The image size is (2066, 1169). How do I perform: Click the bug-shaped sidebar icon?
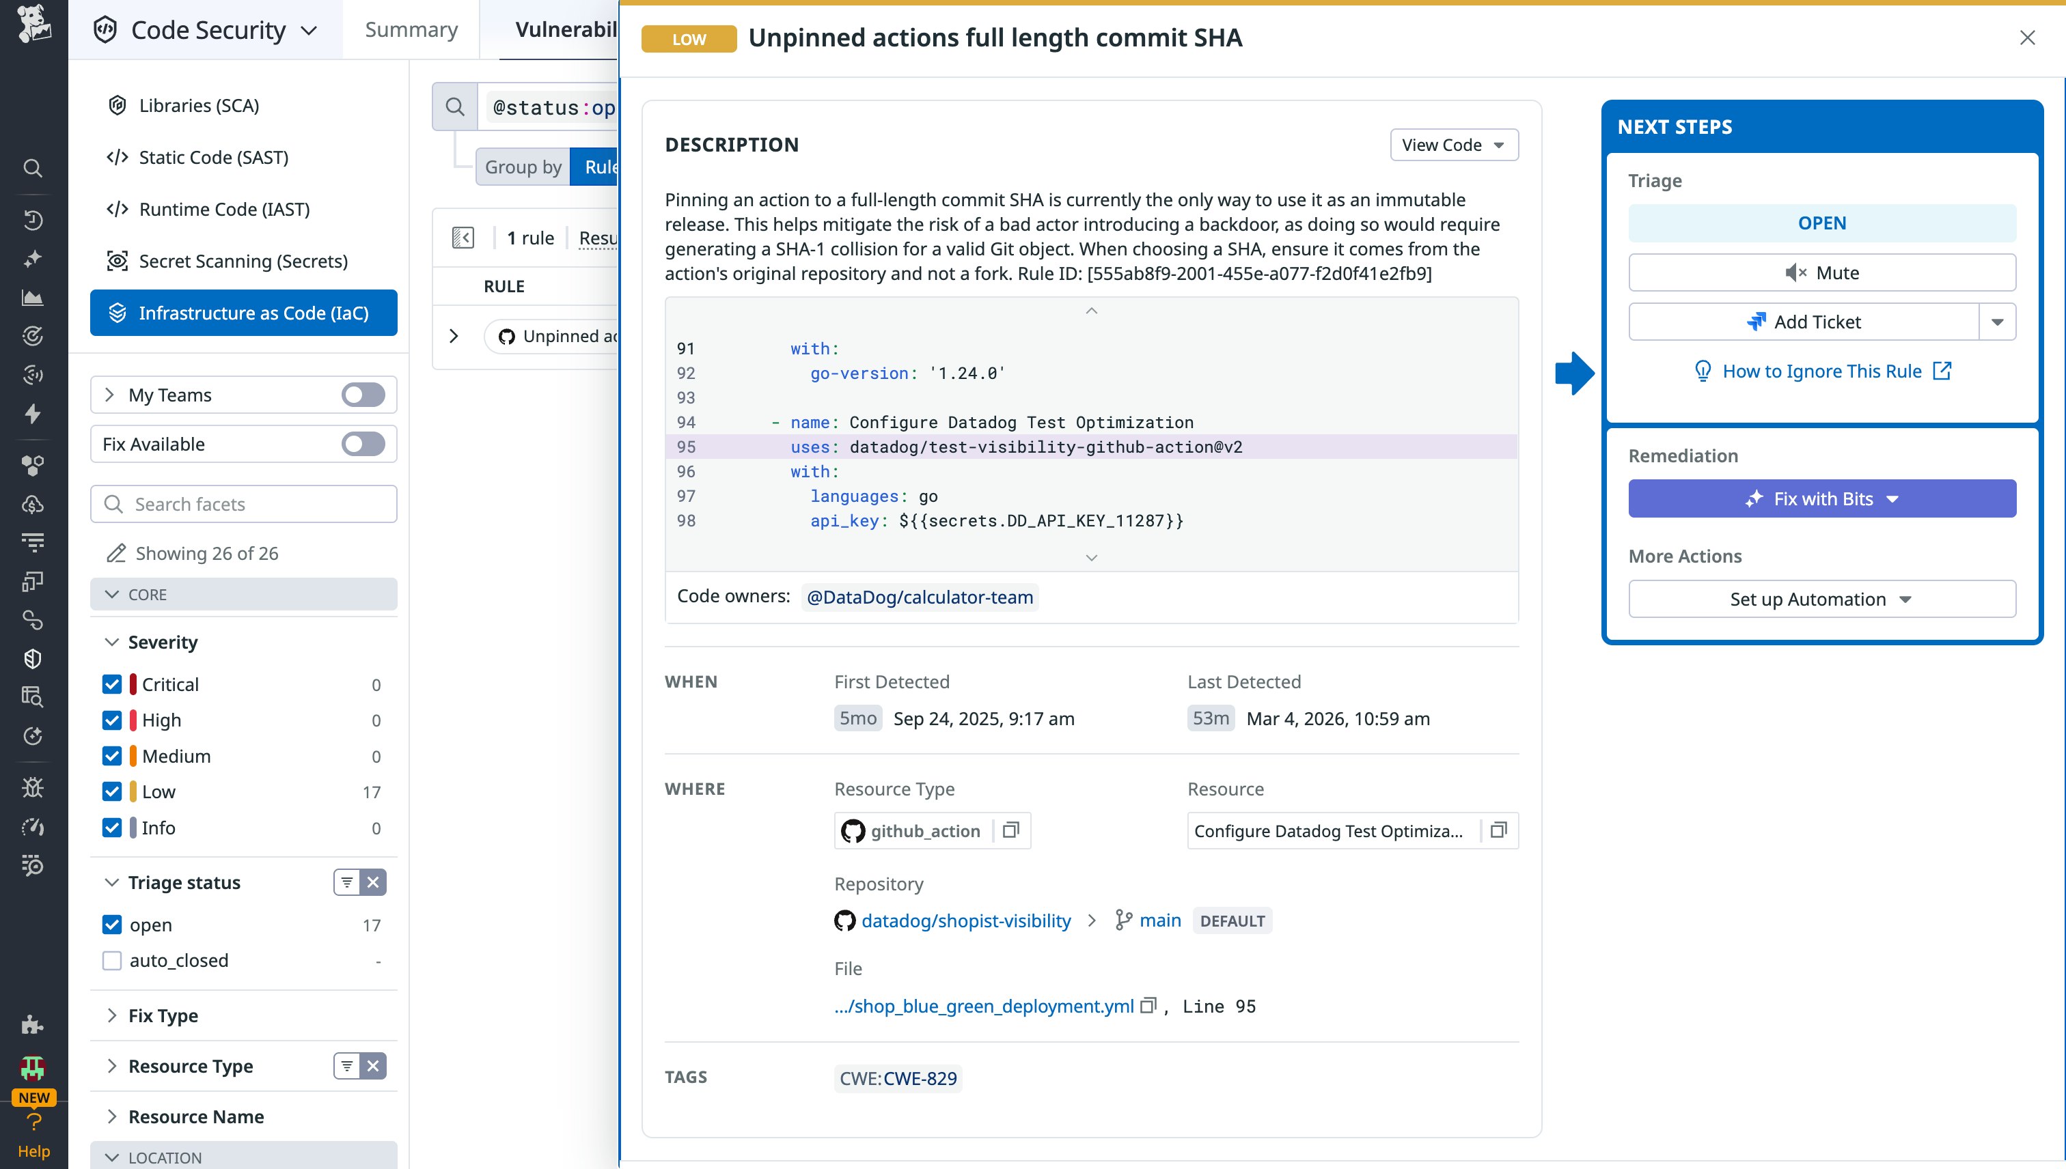33,787
